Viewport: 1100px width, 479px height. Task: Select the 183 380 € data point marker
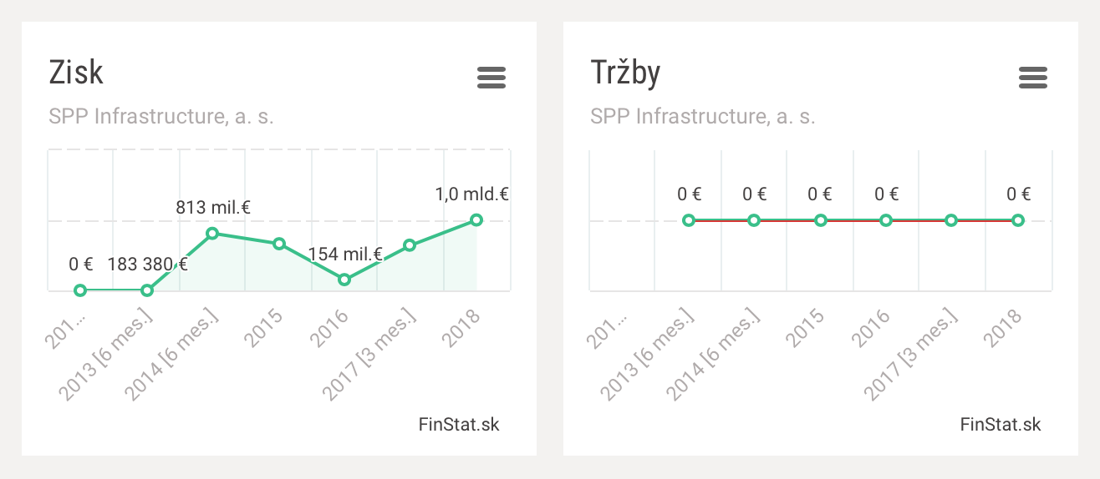[147, 290]
